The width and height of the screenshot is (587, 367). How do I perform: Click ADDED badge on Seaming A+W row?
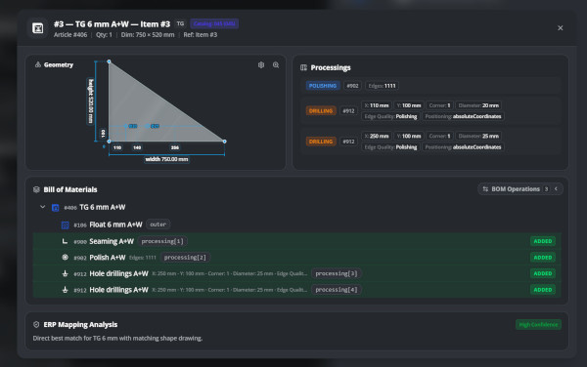tap(543, 241)
